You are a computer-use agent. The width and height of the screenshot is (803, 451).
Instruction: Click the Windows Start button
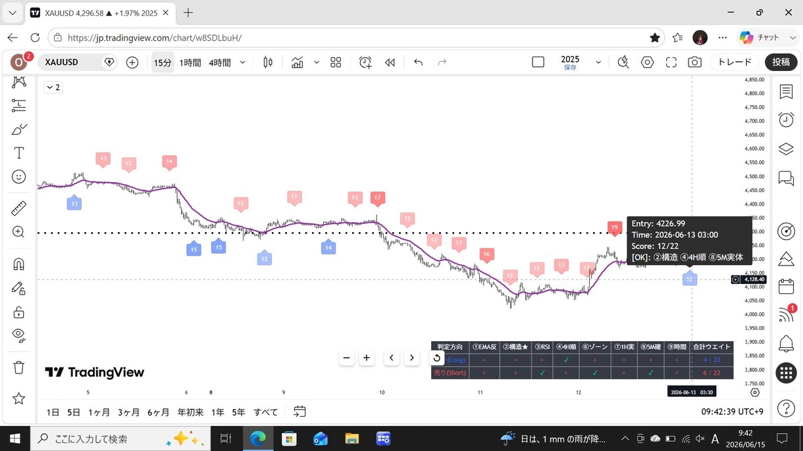tap(14, 439)
